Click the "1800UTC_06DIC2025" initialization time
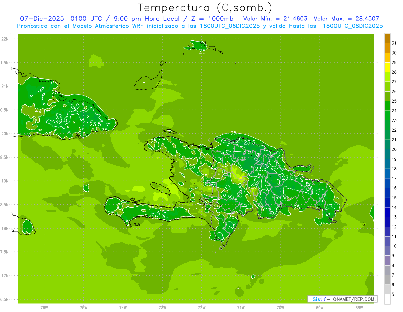 229,26
